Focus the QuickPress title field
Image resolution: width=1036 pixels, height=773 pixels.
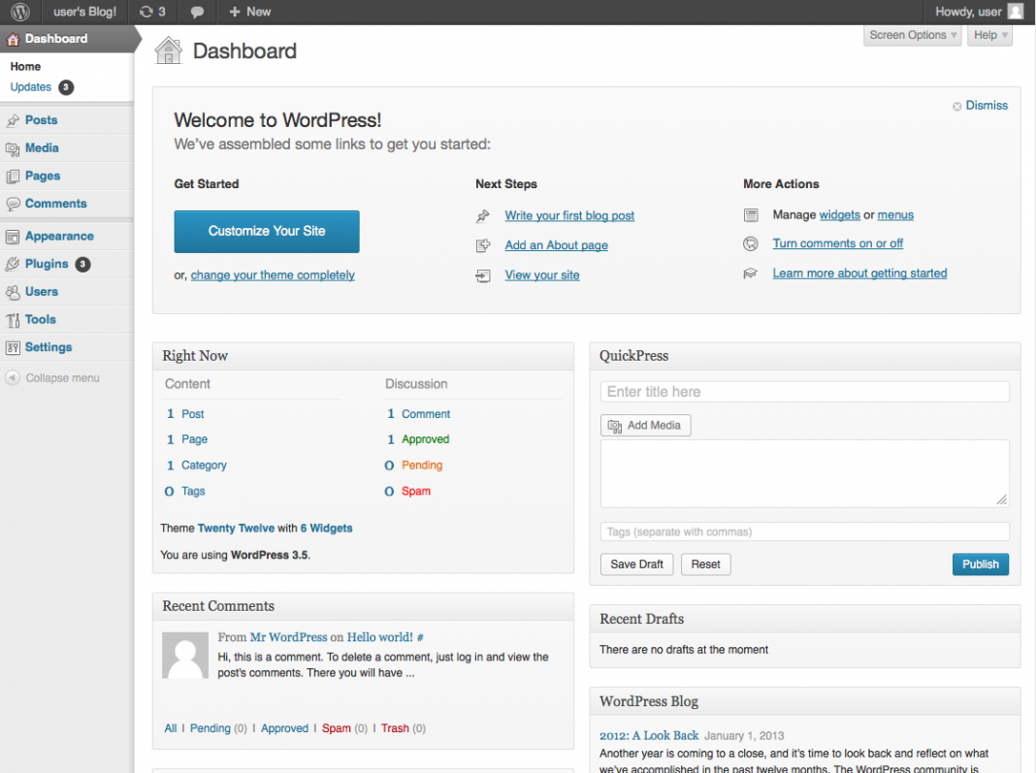point(805,392)
